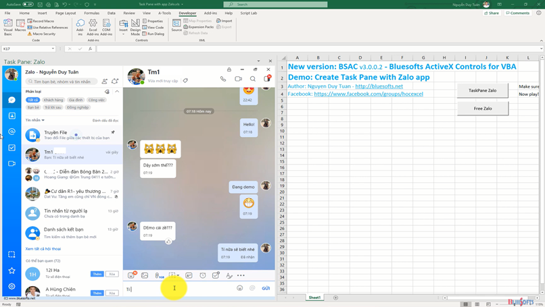Search messages in Tm1 conversation
Screen dimensions: 545x307
(253, 79)
